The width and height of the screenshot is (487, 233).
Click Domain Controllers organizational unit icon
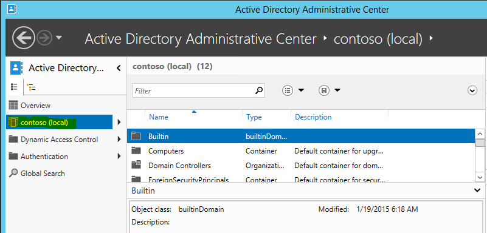pyautogui.click(x=136, y=165)
